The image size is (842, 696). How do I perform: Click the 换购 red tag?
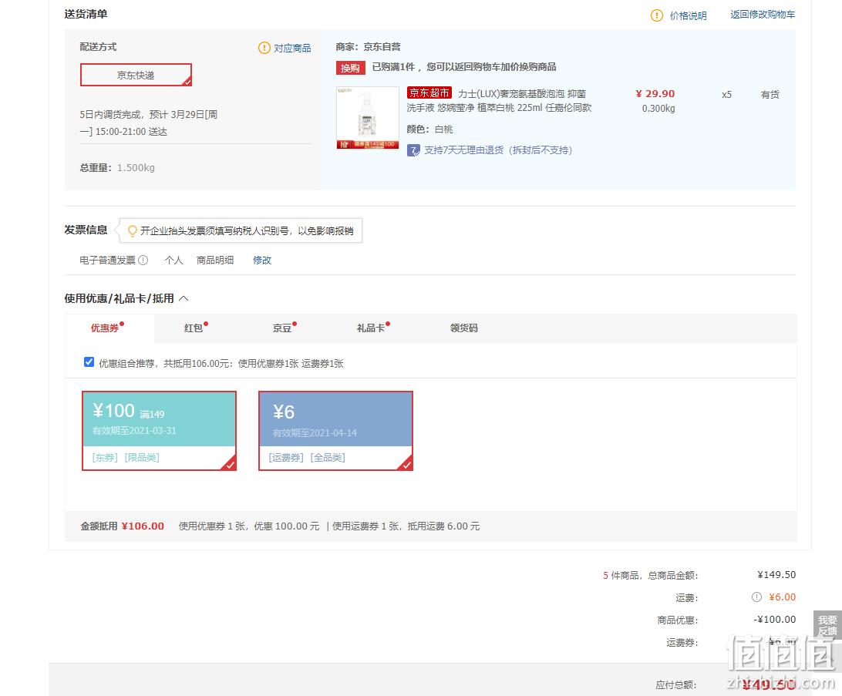click(x=350, y=68)
